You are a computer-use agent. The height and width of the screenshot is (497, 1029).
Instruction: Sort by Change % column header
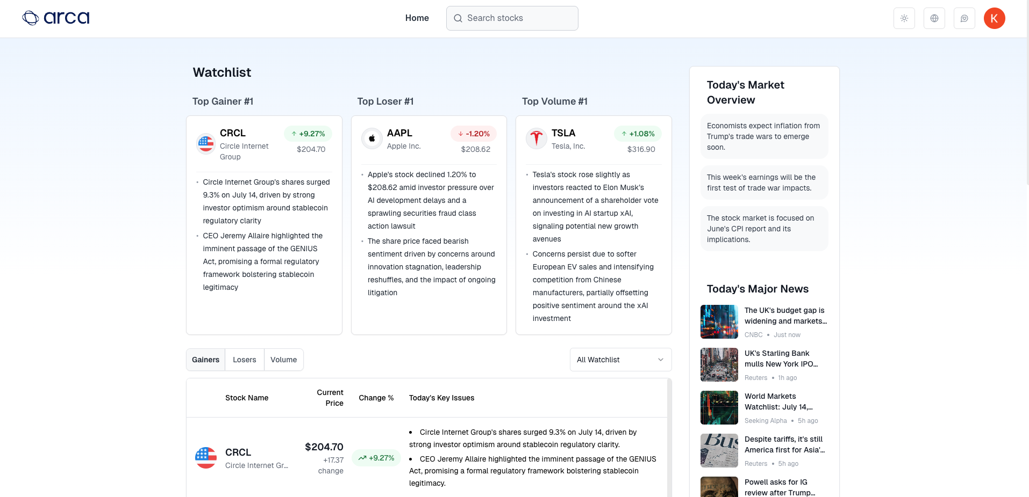click(x=376, y=398)
